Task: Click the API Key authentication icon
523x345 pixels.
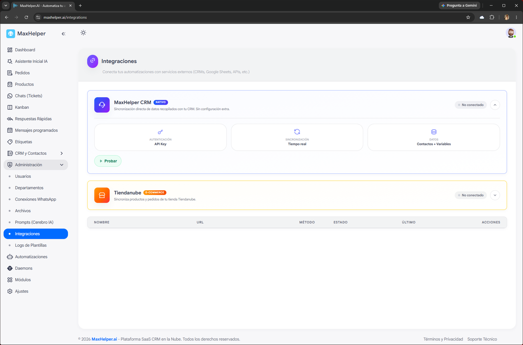Action: pyautogui.click(x=160, y=132)
